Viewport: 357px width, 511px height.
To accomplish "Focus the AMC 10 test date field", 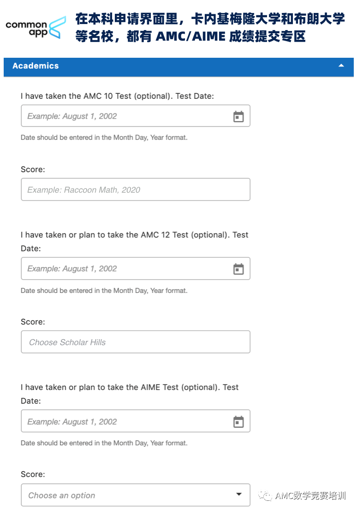I will coord(136,116).
